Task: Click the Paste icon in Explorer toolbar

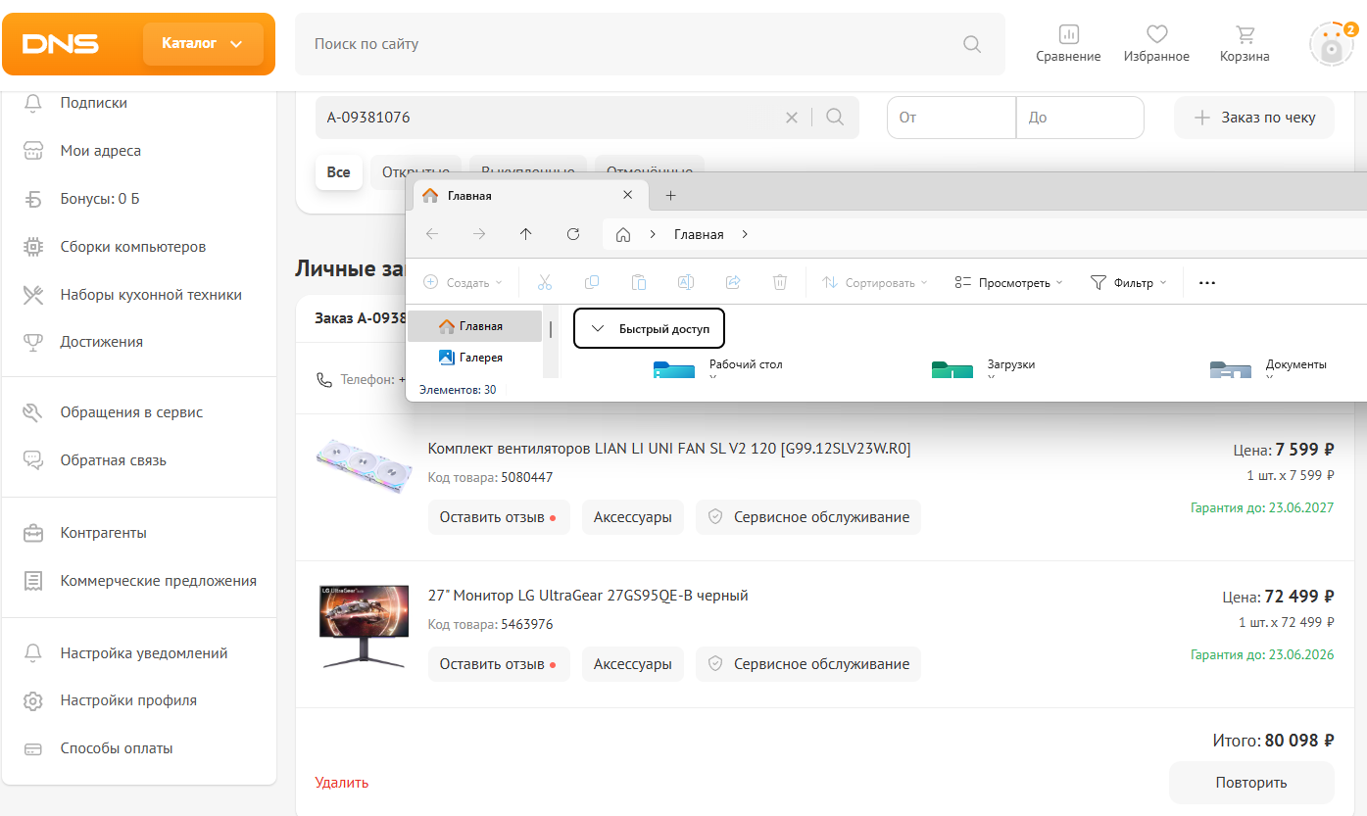Action: pos(639,282)
